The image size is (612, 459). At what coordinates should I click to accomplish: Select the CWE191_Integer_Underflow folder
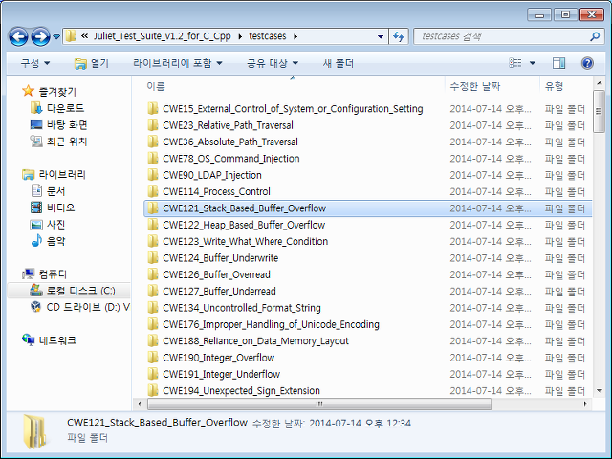(221, 374)
